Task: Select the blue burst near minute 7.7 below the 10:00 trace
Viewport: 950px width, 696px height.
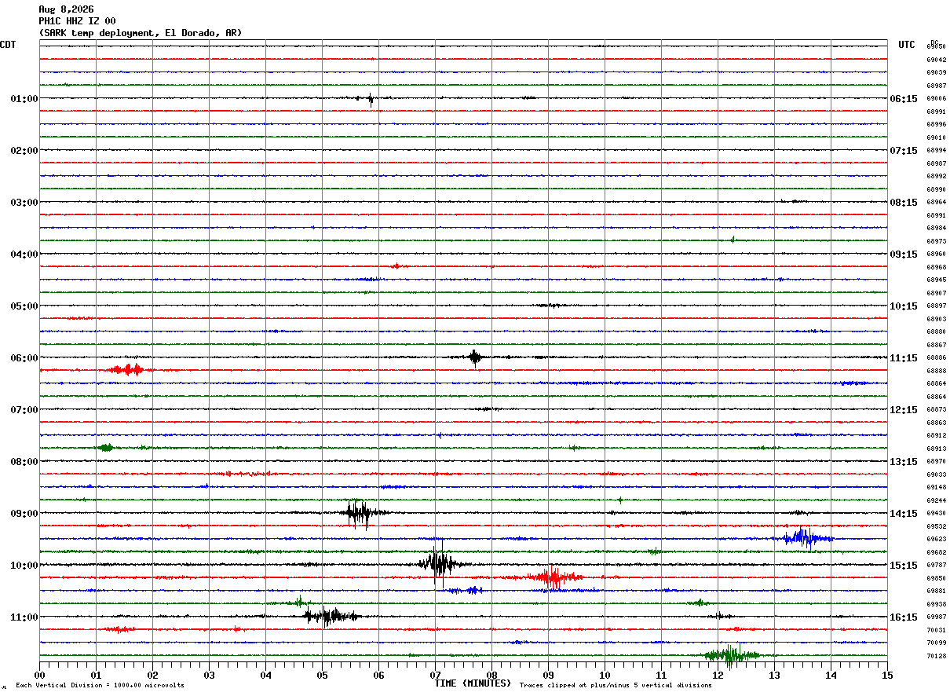Action: [473, 590]
